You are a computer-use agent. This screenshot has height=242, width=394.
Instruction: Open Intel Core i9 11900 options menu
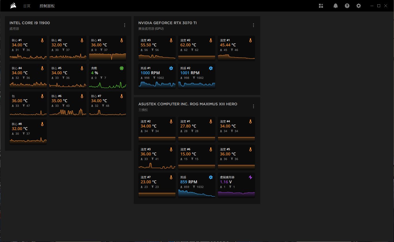(125, 25)
